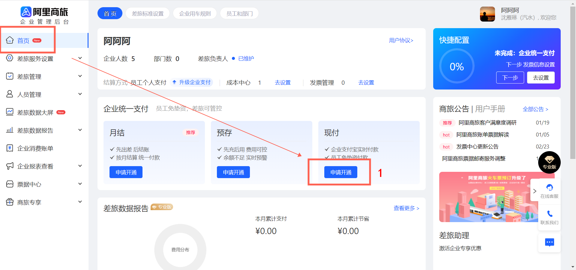
Task: Expand 差旅管理 menu chevron
Action: tap(80, 76)
